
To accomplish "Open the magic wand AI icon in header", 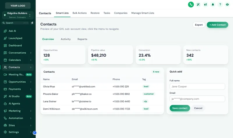I will [198, 4].
